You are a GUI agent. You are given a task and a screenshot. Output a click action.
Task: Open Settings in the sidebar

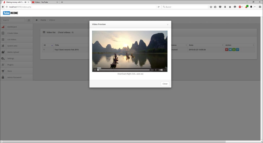tap(16, 58)
